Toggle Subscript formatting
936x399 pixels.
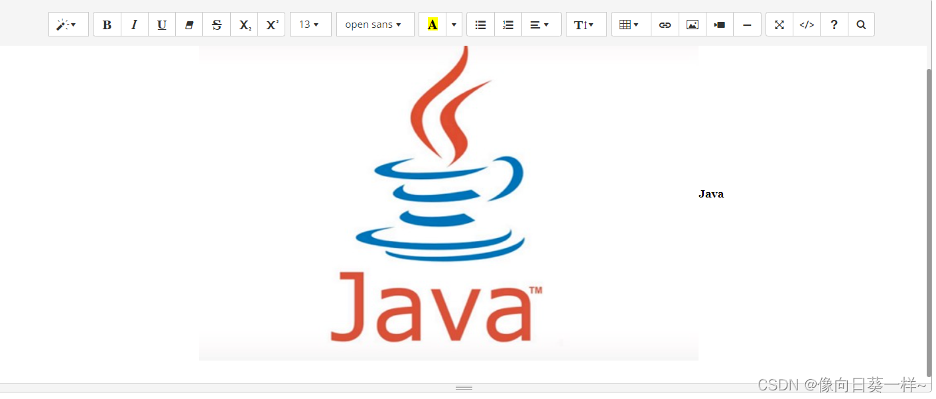point(244,25)
